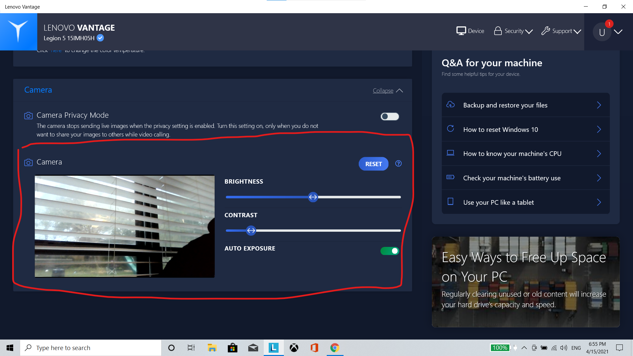
Task: Open Xbox app from taskbar
Action: (x=294, y=348)
